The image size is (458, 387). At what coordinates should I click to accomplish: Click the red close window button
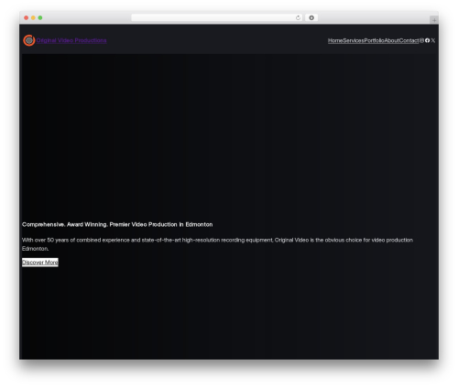click(x=27, y=17)
